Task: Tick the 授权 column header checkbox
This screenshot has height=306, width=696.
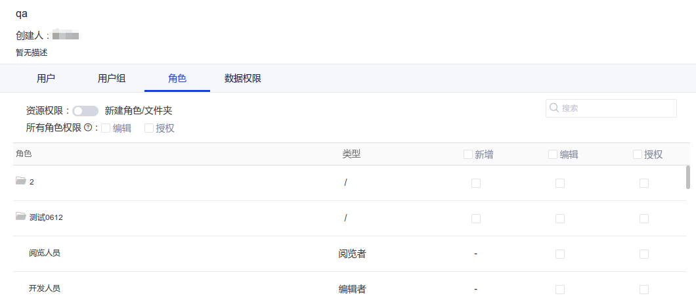Action: tap(638, 154)
